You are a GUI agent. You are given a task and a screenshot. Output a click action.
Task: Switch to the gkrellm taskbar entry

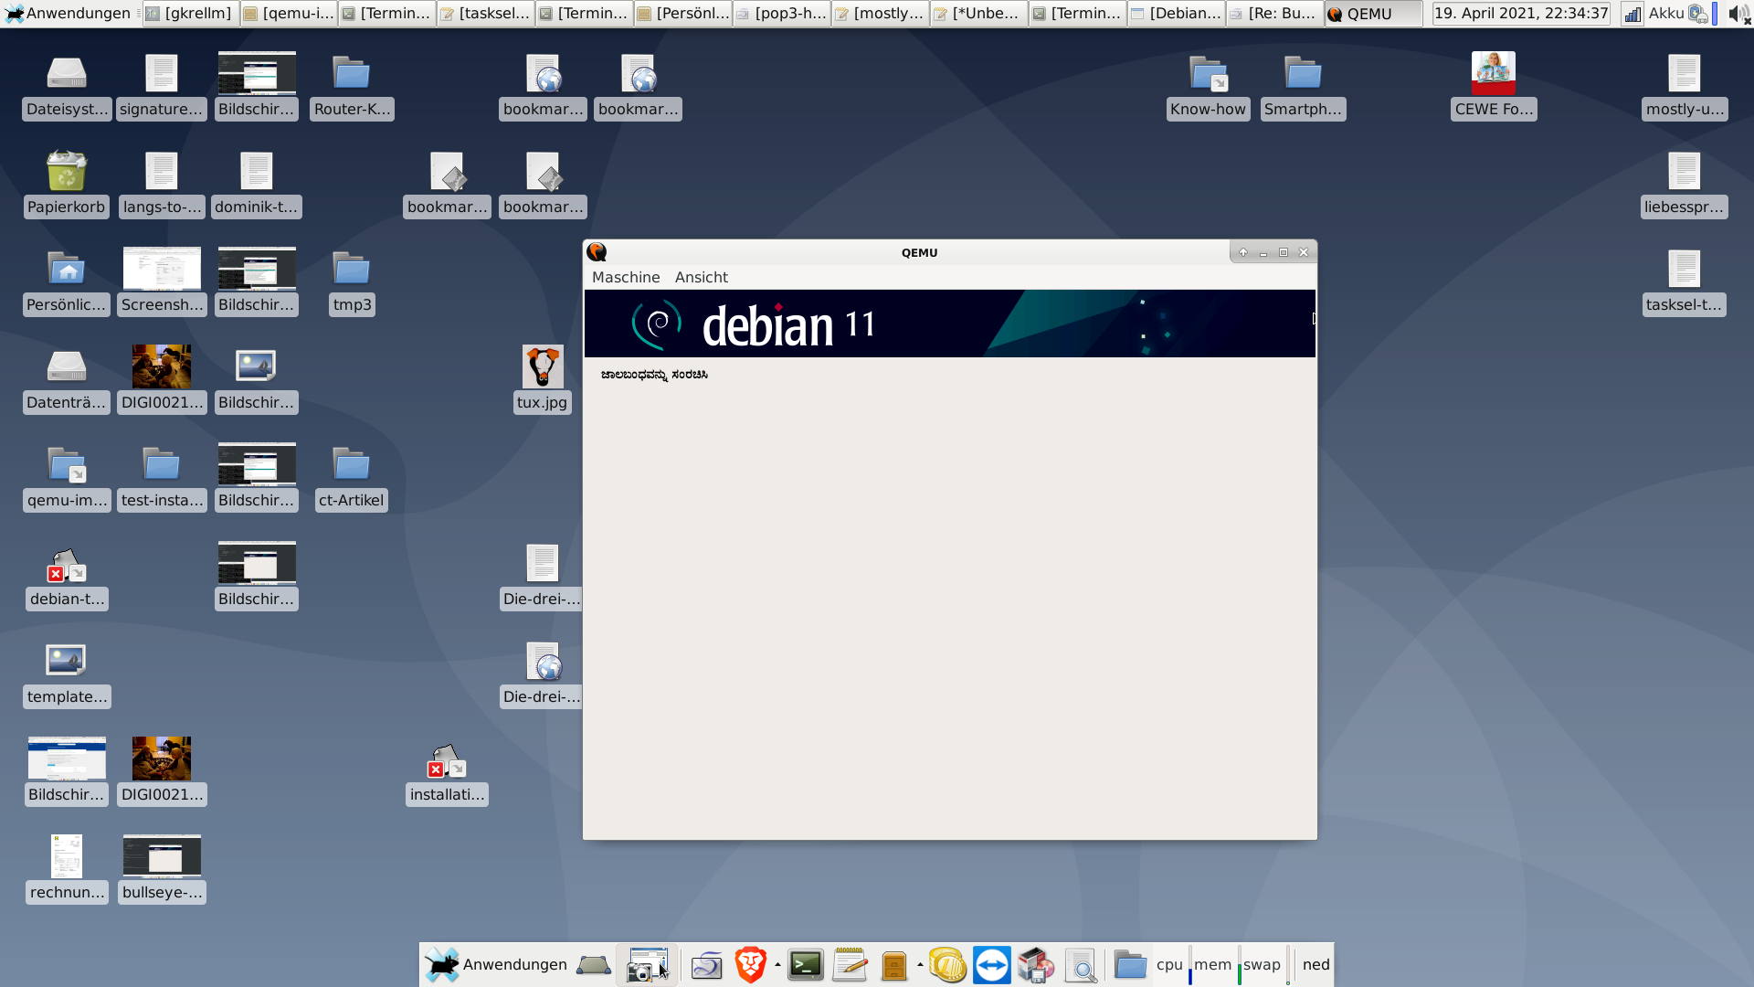pyautogui.click(x=190, y=13)
